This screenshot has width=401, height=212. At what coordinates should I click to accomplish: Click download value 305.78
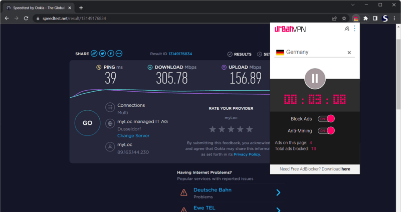click(172, 78)
